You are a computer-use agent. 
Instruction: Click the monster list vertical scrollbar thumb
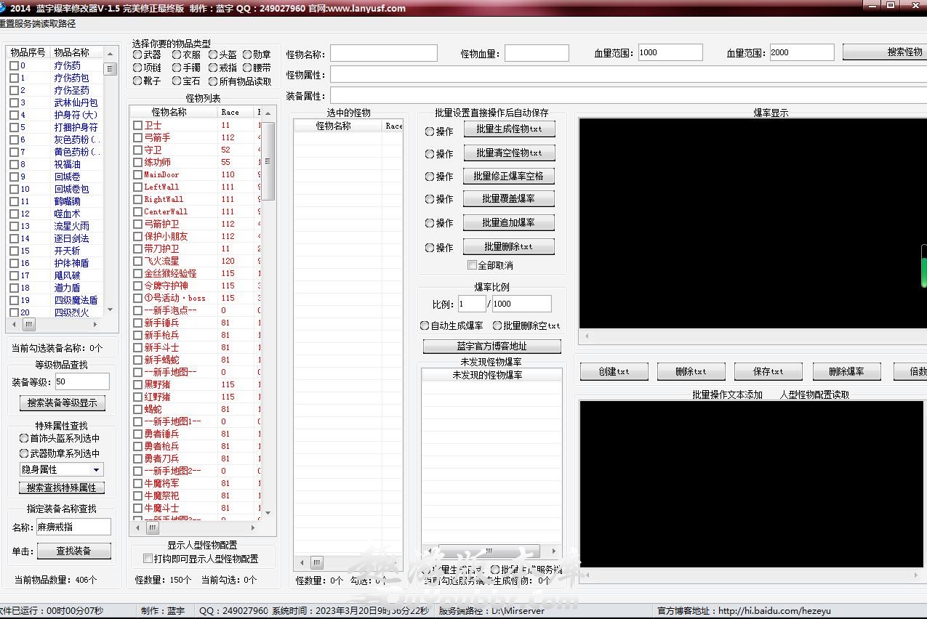click(268, 161)
